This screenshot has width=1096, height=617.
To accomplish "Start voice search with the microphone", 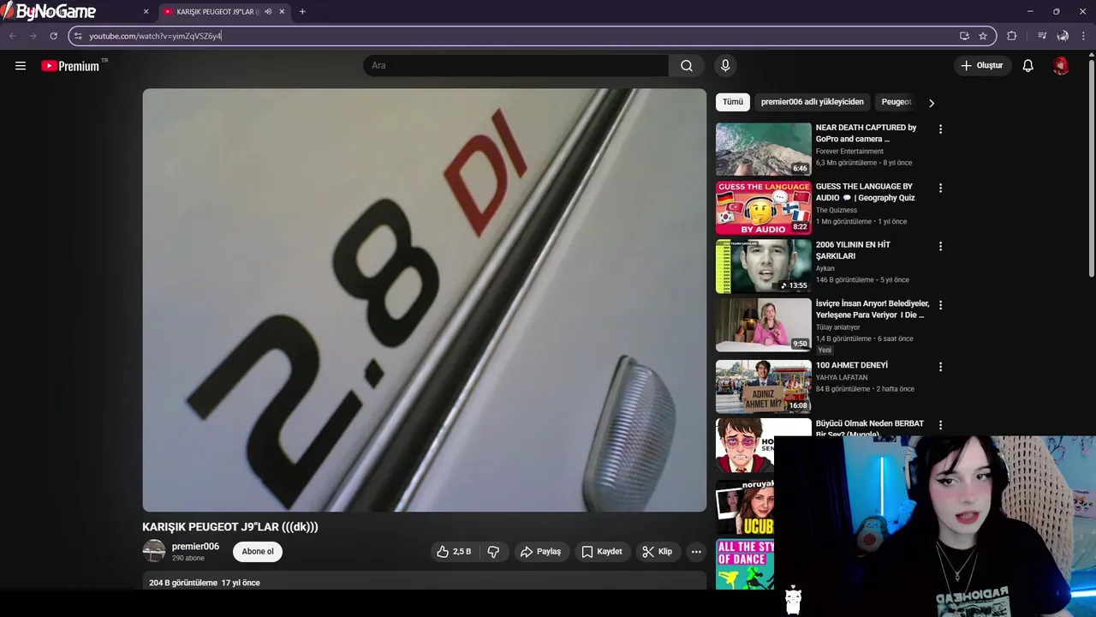I will click(725, 66).
